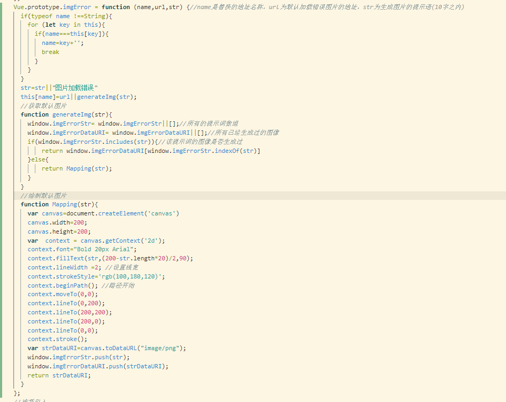The width and height of the screenshot is (506, 402).
Task: Click the line assigning window.imgErrorStr
Action: click(133, 123)
